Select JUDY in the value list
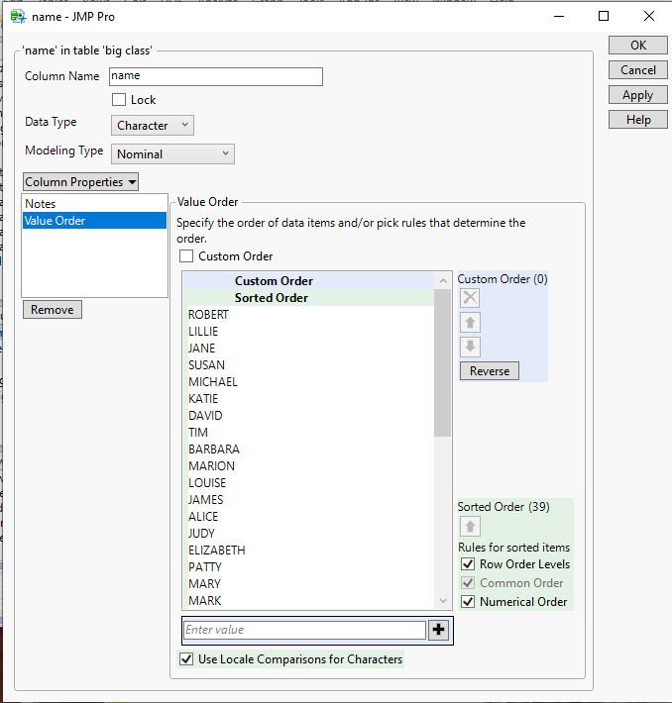 click(x=309, y=533)
